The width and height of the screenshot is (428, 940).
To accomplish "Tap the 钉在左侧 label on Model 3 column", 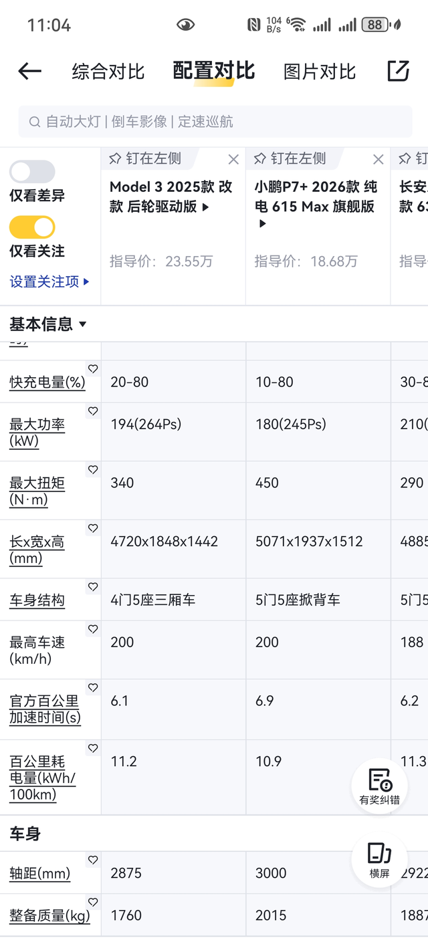I will click(153, 158).
